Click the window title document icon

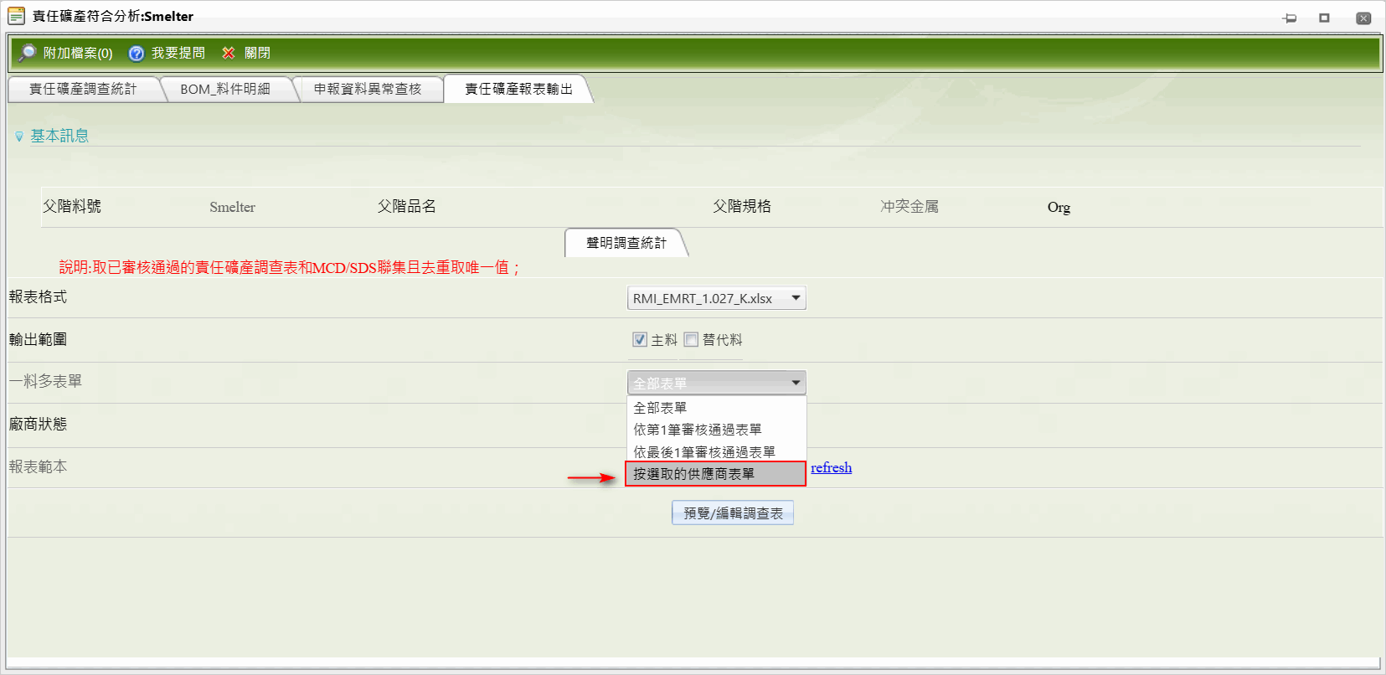(17, 16)
